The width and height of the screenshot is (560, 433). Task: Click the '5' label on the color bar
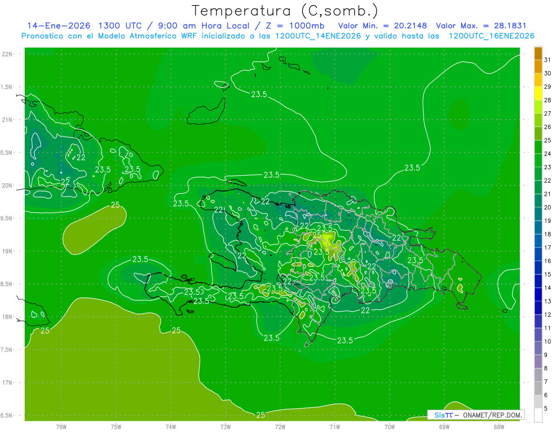coord(546,408)
